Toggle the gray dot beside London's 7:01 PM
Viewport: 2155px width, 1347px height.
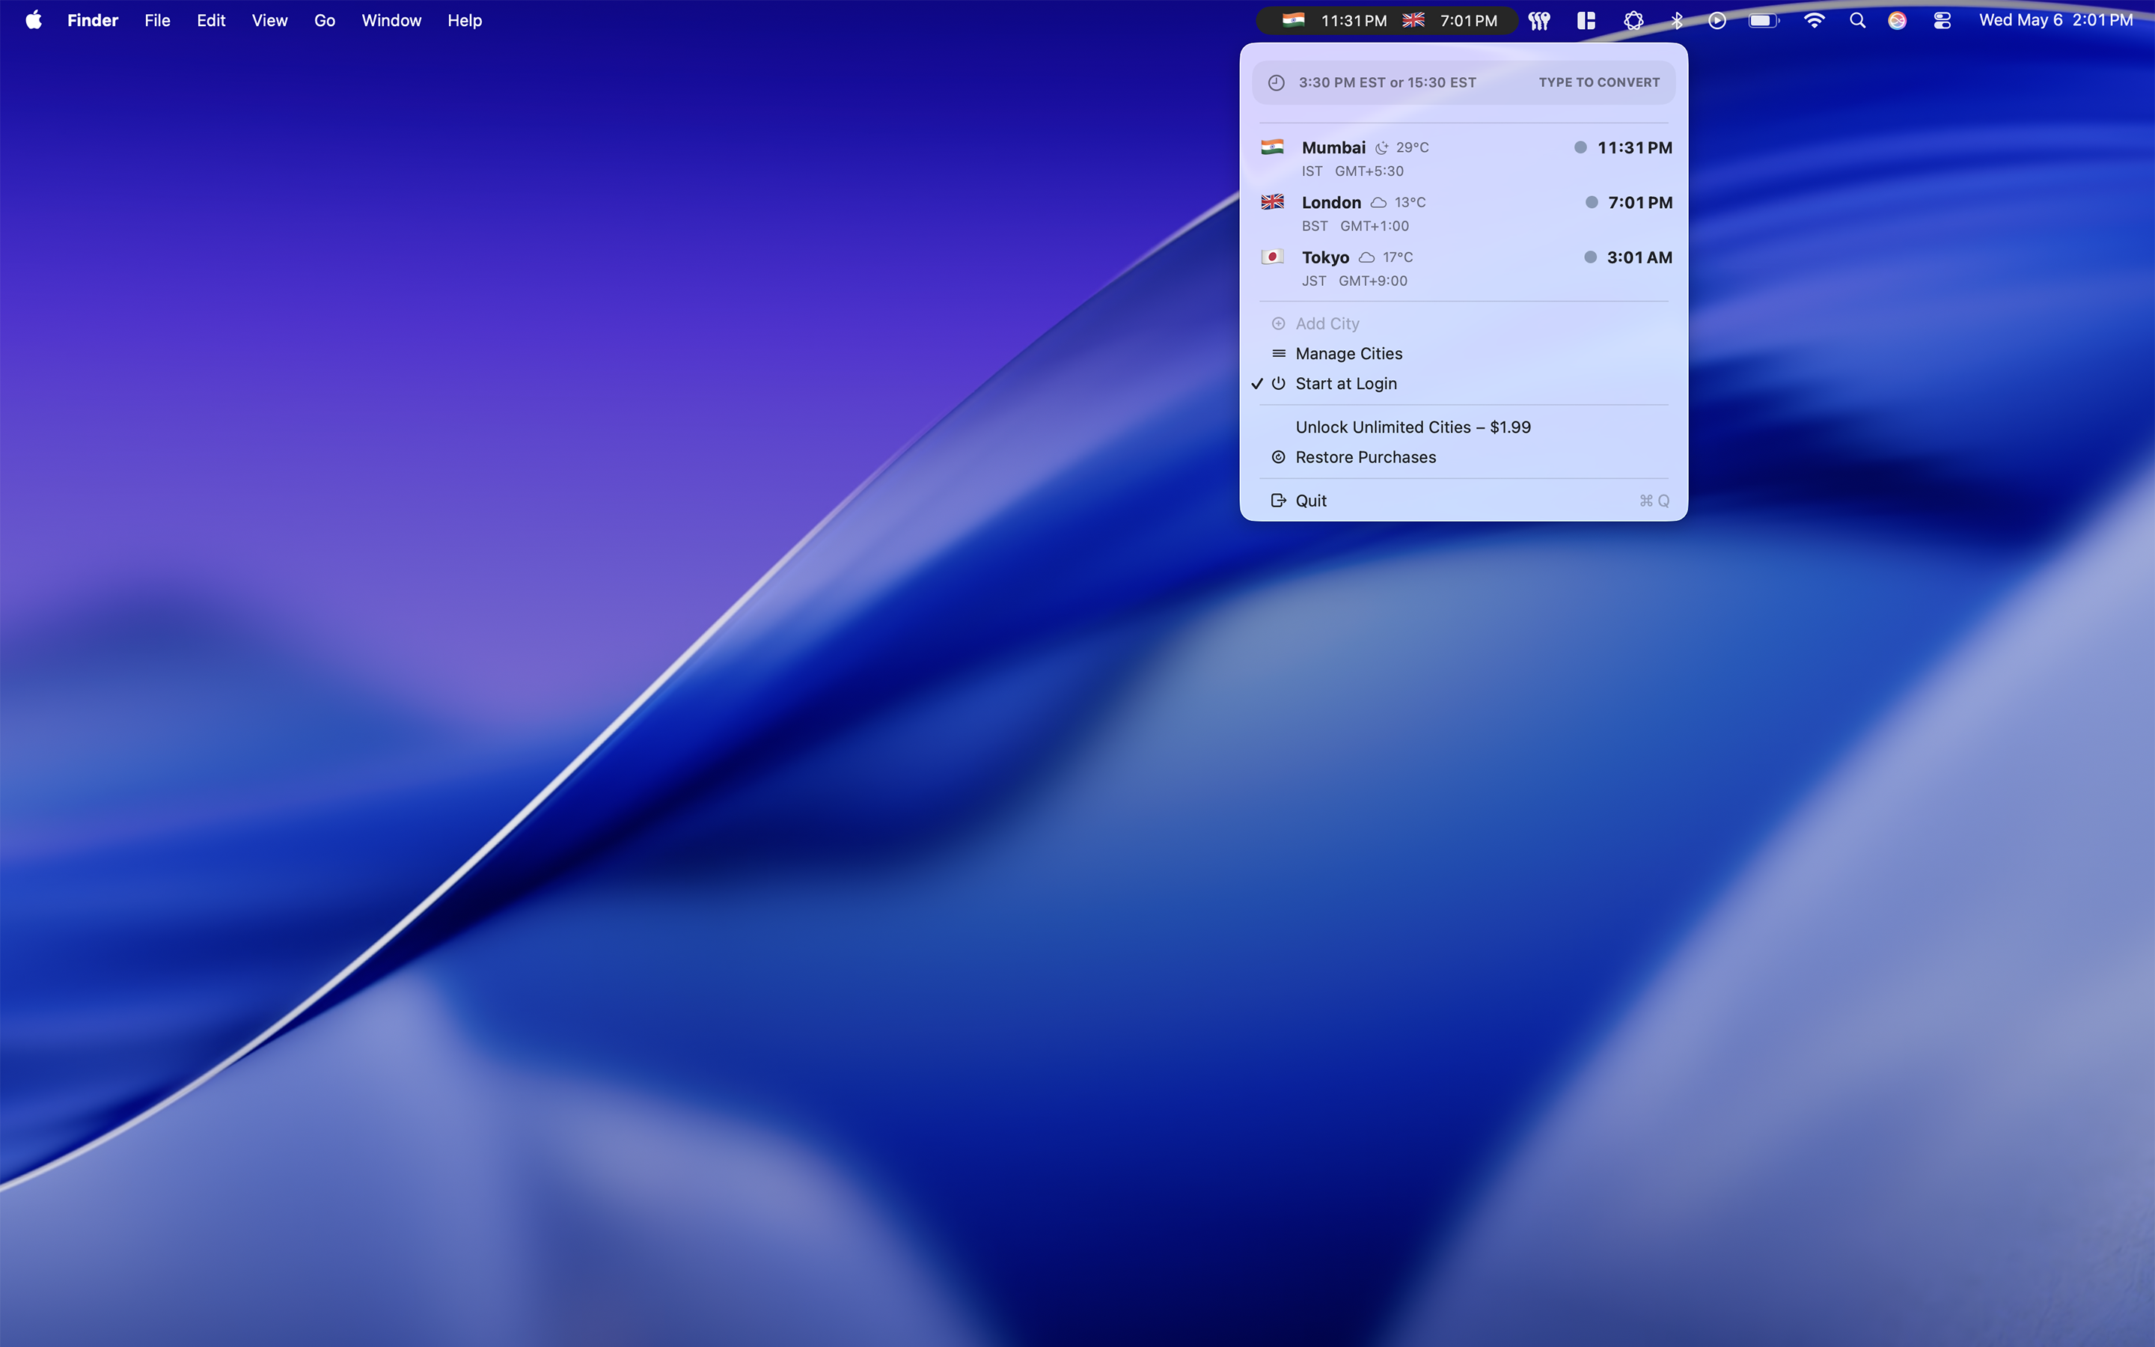click(x=1592, y=202)
